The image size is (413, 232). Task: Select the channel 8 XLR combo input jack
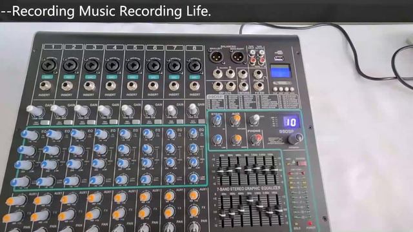[x=194, y=66]
